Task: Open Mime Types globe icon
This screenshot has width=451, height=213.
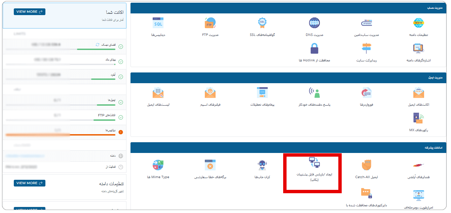Action: 158,165
